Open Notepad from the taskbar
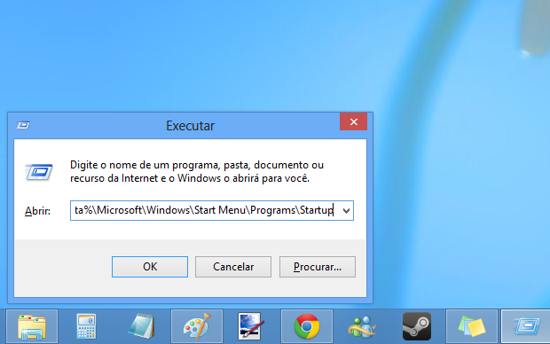Screen dimensions: 550x344 [x=142, y=326]
